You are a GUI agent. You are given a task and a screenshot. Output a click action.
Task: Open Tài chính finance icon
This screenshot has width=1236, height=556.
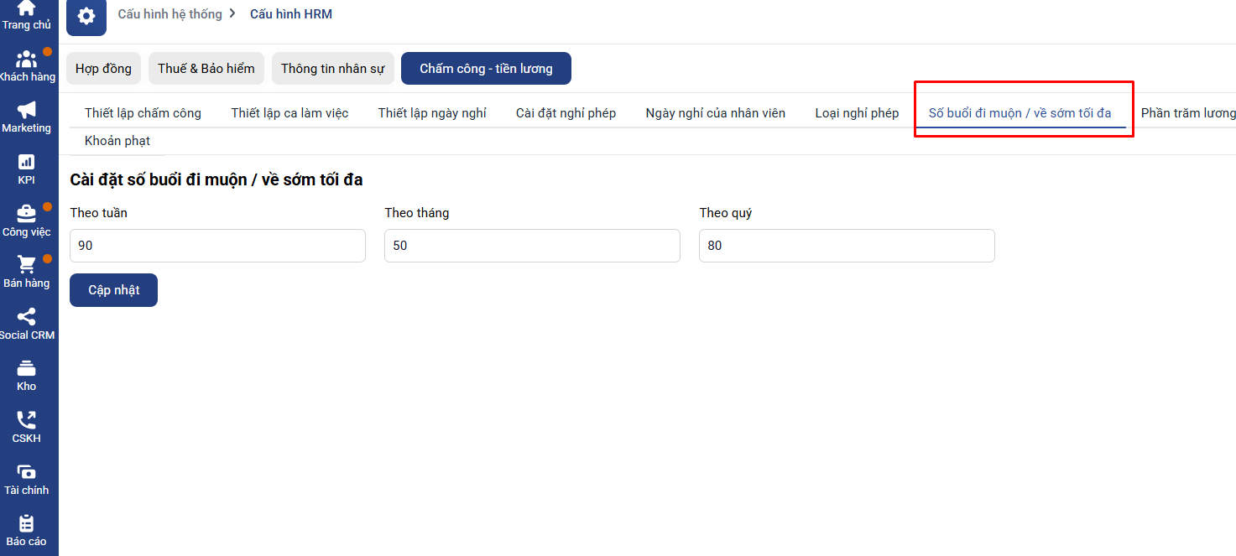click(26, 472)
